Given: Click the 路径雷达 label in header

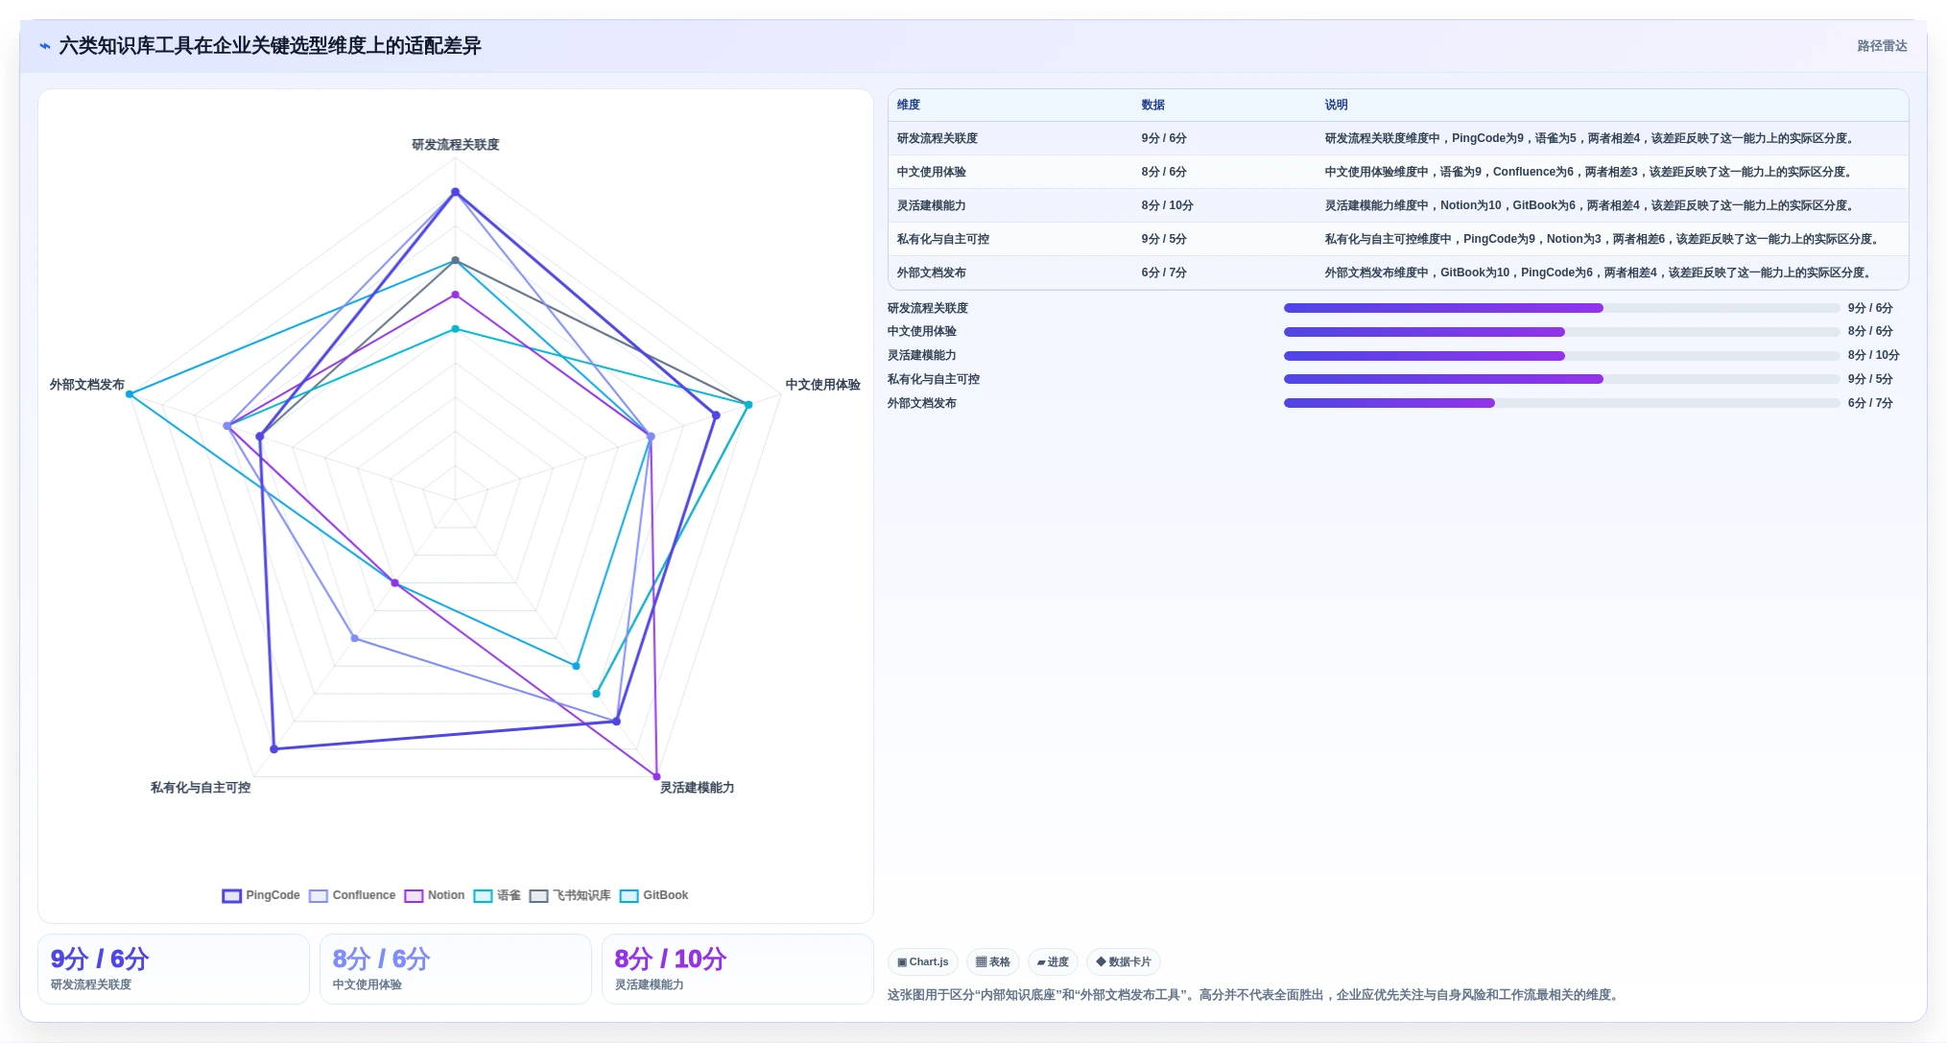Looking at the screenshot, I should (1882, 46).
